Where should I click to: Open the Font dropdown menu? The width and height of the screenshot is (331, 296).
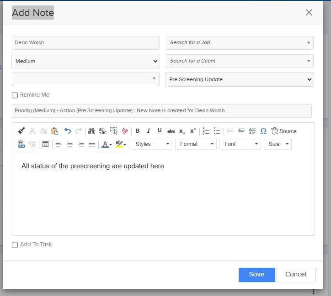tap(240, 144)
